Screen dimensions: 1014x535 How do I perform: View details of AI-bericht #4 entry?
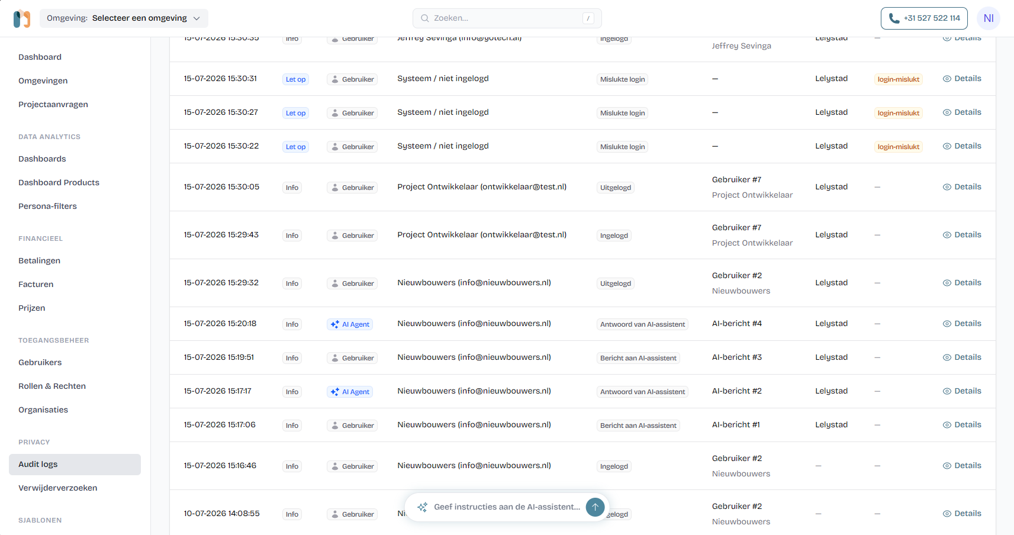pos(962,324)
